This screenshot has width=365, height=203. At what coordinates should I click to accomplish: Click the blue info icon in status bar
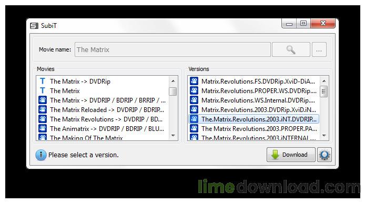(x=40, y=155)
